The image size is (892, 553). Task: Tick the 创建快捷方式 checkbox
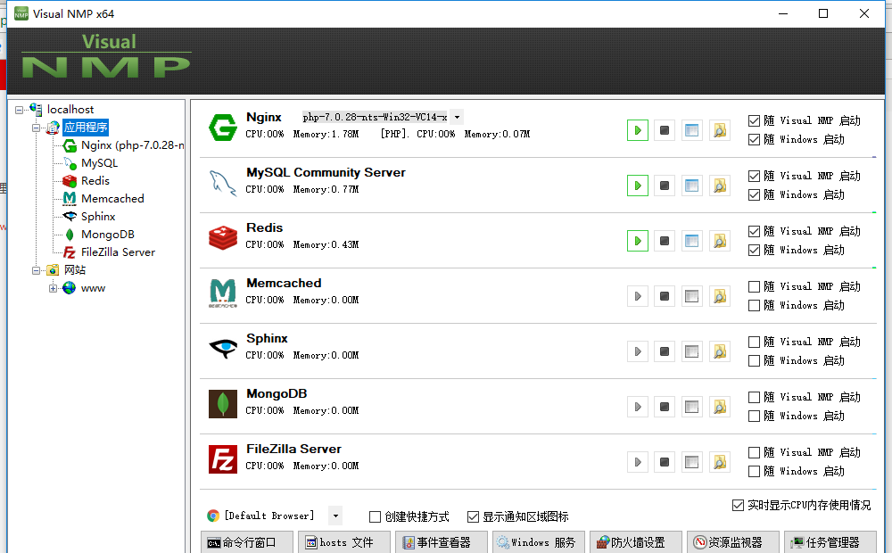pyautogui.click(x=375, y=516)
